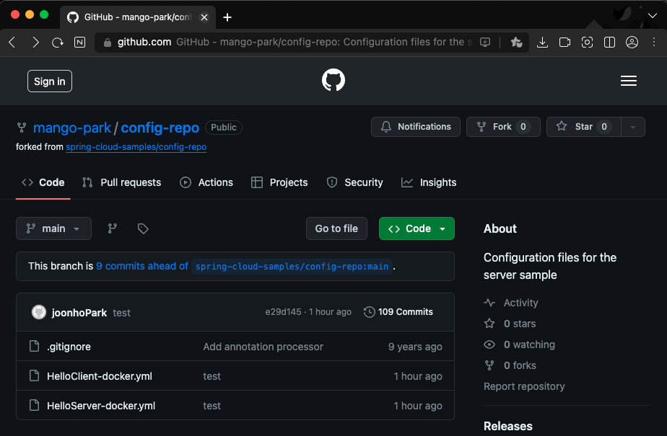The height and width of the screenshot is (436, 667).
Task: Click the install-app icon in the address bar
Action: tap(485, 42)
